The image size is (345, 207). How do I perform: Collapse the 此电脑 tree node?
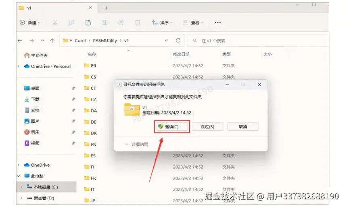pyautogui.click(x=19, y=176)
